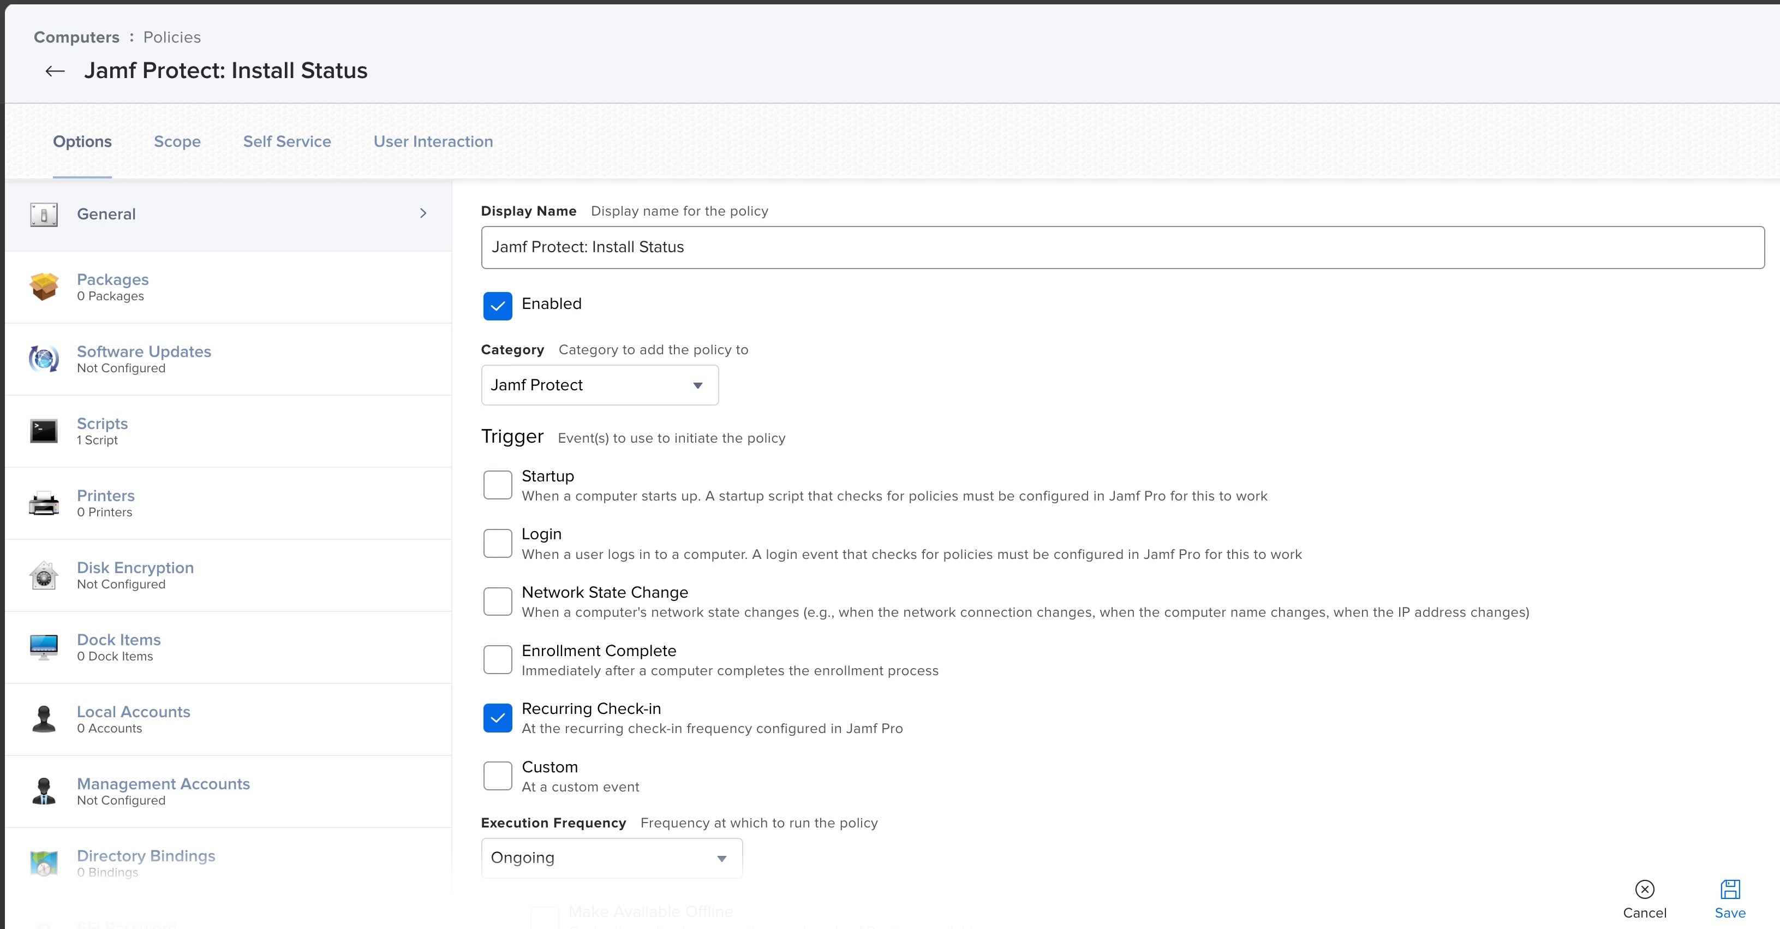The height and width of the screenshot is (929, 1780).
Task: Click the Directory Bindings map icon
Action: (x=44, y=864)
